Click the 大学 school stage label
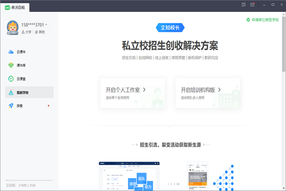The width and height of the screenshot is (286, 191). click(x=26, y=32)
